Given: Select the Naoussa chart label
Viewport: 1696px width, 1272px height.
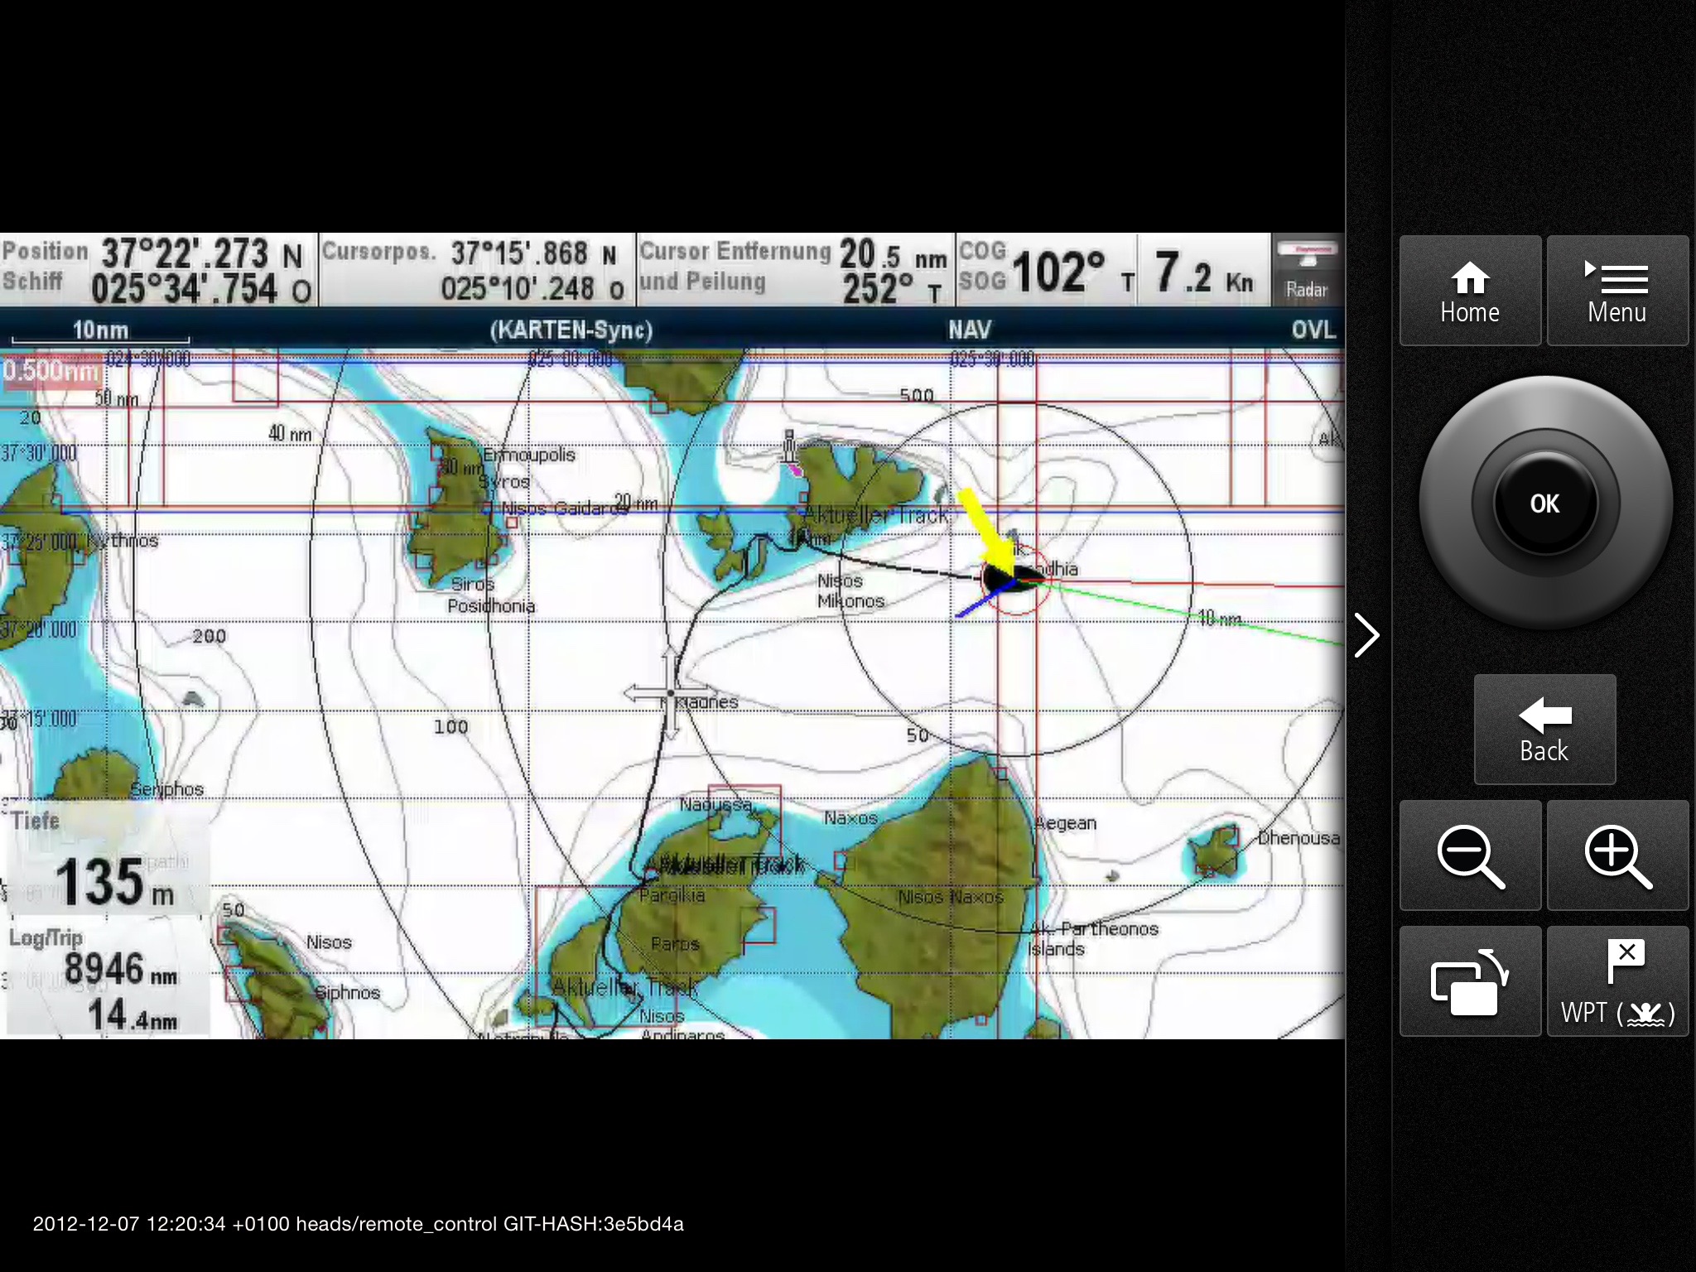Looking at the screenshot, I should [715, 804].
